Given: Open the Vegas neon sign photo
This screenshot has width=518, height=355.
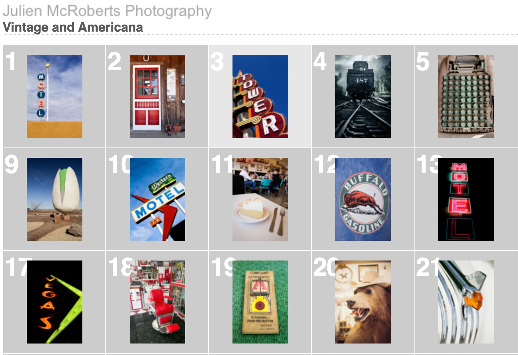Looking at the screenshot, I should 55,302.
